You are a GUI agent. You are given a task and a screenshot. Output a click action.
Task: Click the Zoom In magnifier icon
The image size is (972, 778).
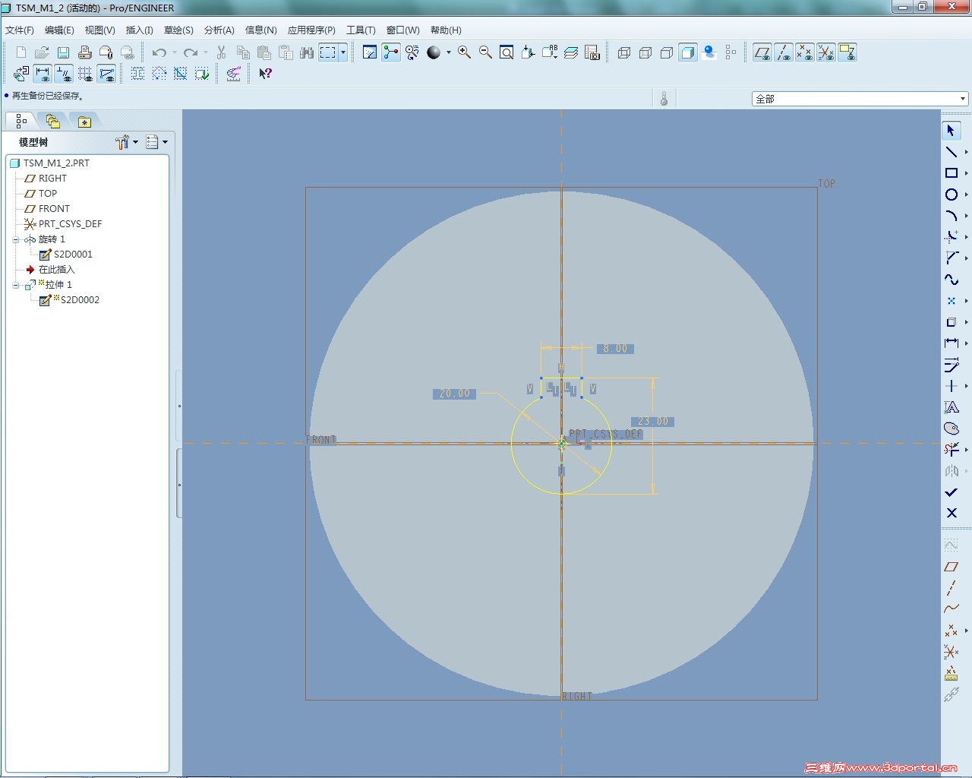coord(464,52)
